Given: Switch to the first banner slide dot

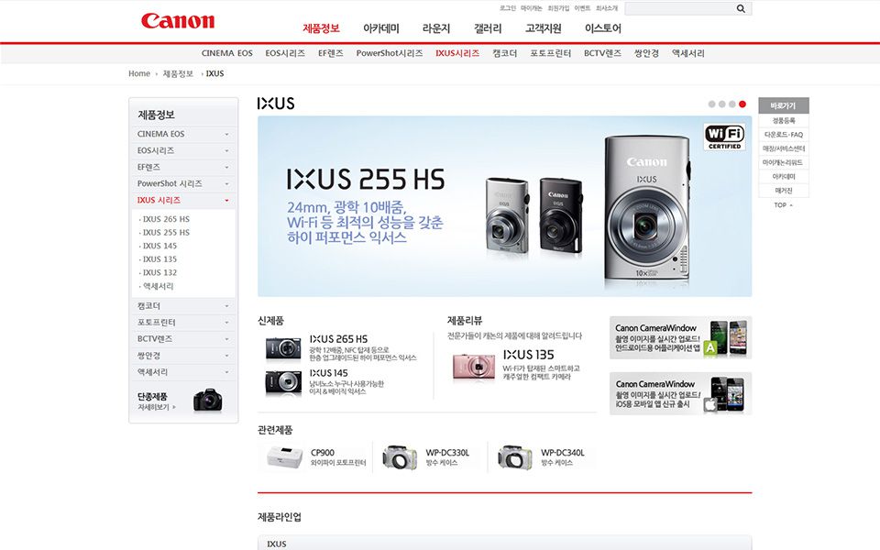Looking at the screenshot, I should point(711,104).
